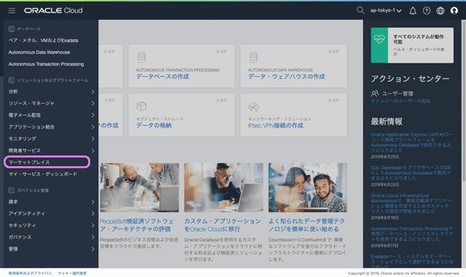Open the user profile avatar

tap(454, 11)
